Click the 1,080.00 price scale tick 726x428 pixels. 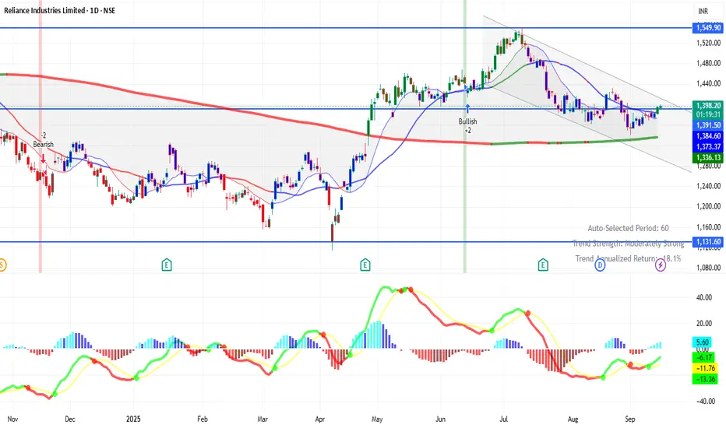point(708,268)
